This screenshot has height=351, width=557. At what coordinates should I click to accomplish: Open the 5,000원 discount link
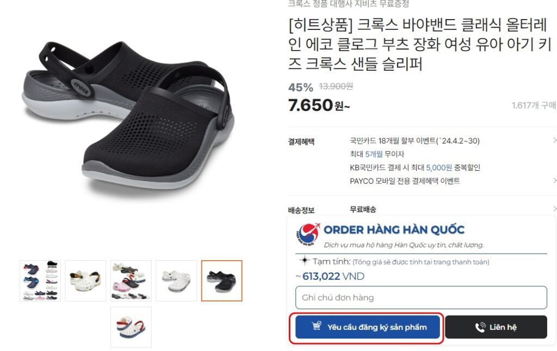click(439, 168)
